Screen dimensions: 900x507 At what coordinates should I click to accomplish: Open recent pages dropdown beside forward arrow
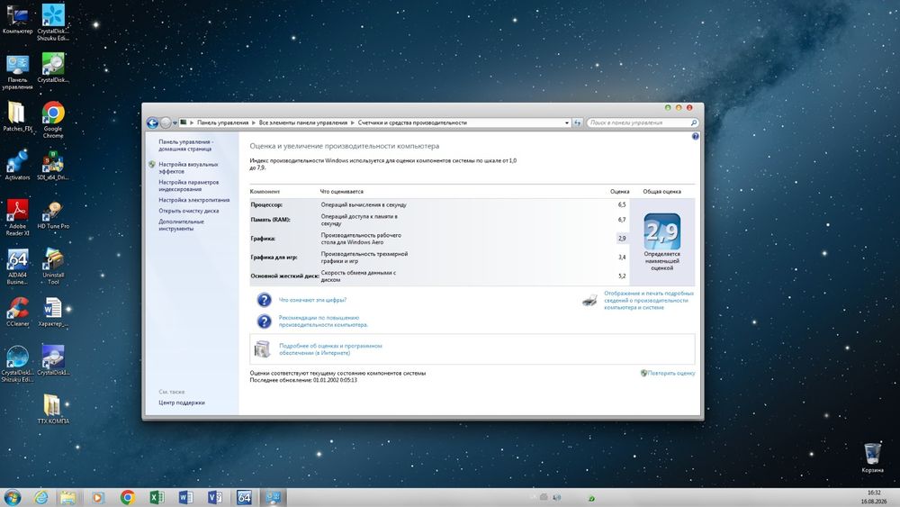175,122
